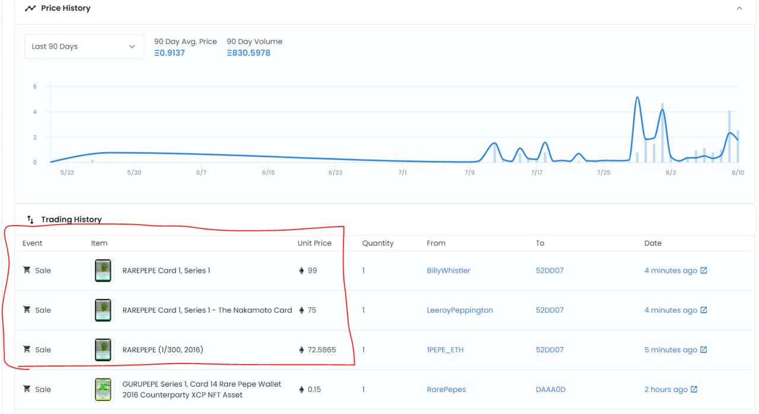Open the 1PEPE_ETH seller profile

point(445,350)
